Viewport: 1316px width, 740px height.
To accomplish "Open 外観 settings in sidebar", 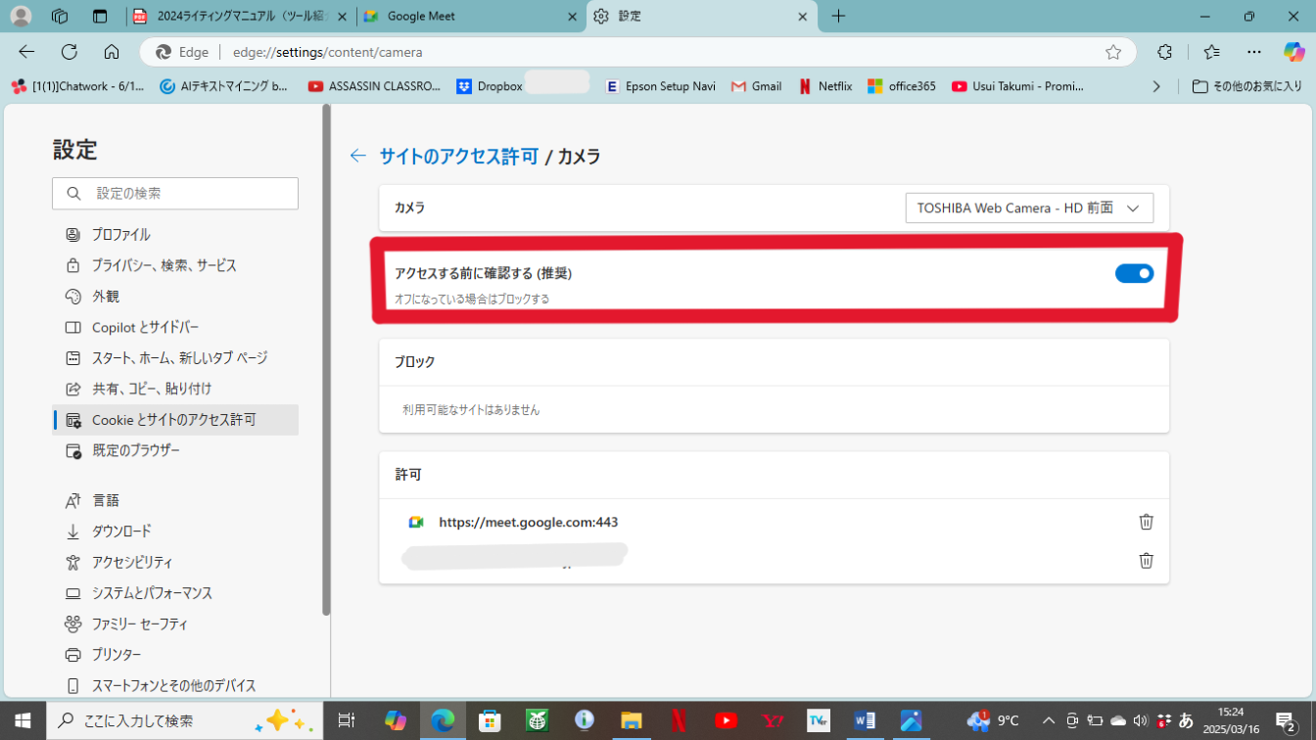I will coord(105,297).
